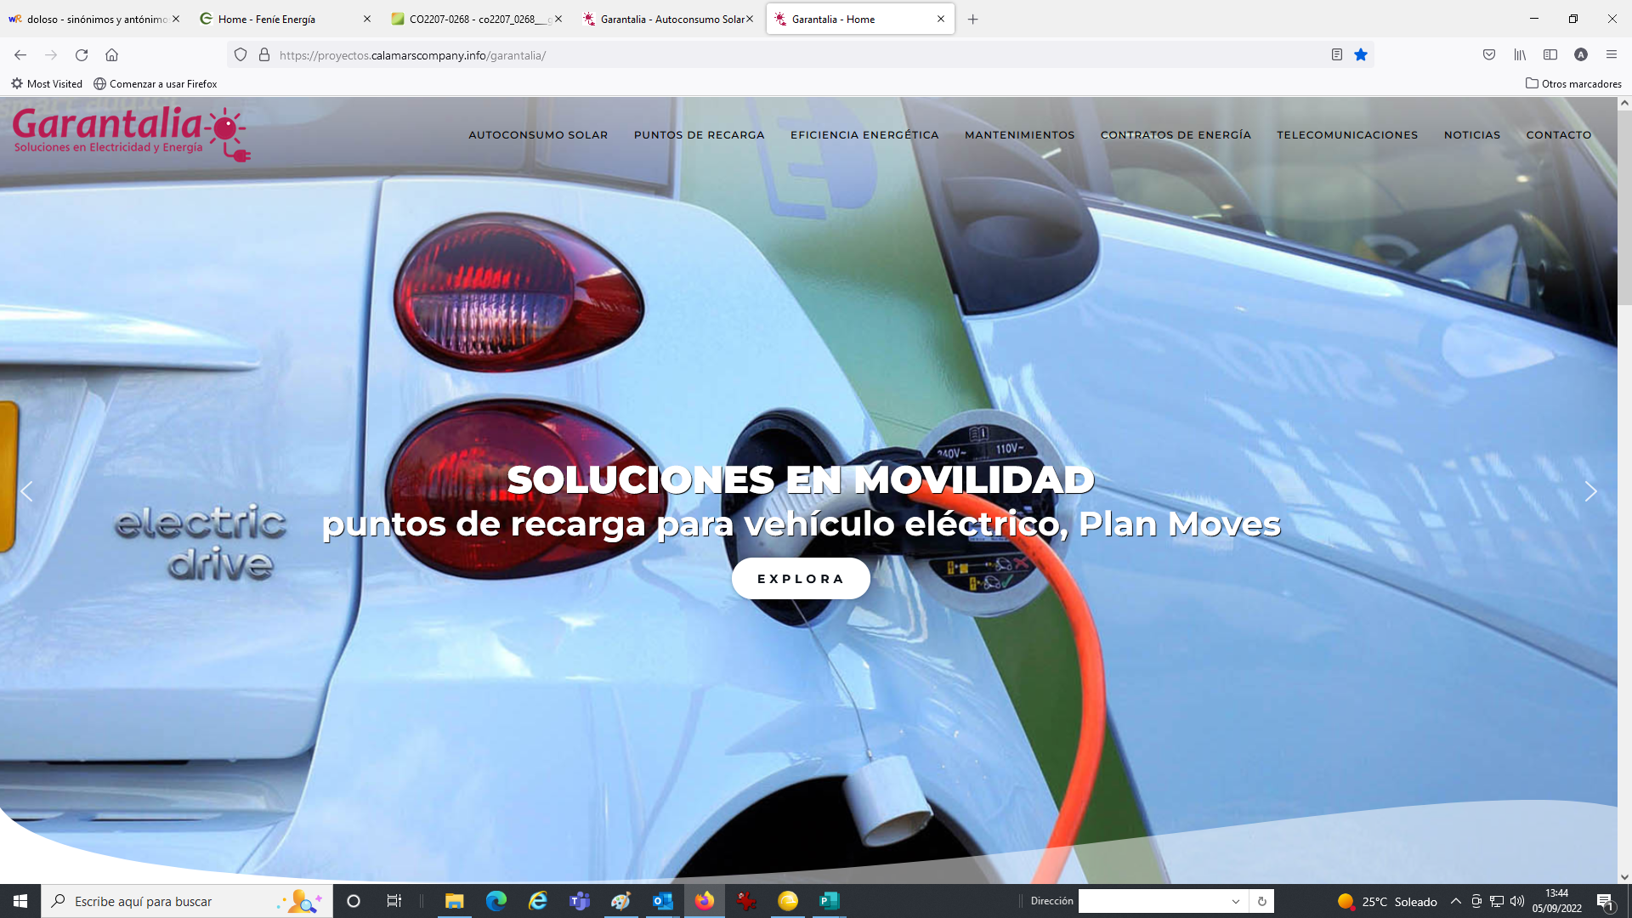Save the page to Pocket
Image resolution: width=1632 pixels, height=918 pixels.
[1488, 54]
